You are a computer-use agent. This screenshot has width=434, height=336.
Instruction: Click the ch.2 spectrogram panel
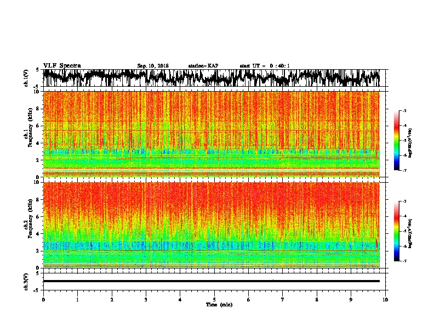point(211,225)
